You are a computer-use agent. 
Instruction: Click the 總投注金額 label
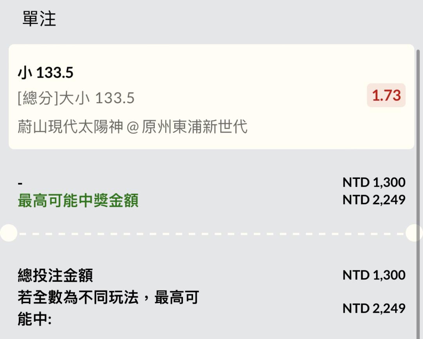coord(56,275)
